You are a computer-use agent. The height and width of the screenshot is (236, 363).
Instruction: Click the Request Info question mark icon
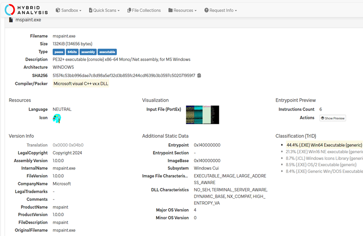click(x=206, y=10)
